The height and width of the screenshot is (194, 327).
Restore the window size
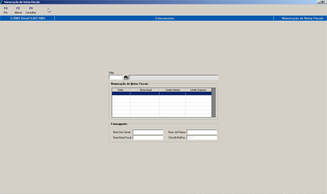(322, 2)
